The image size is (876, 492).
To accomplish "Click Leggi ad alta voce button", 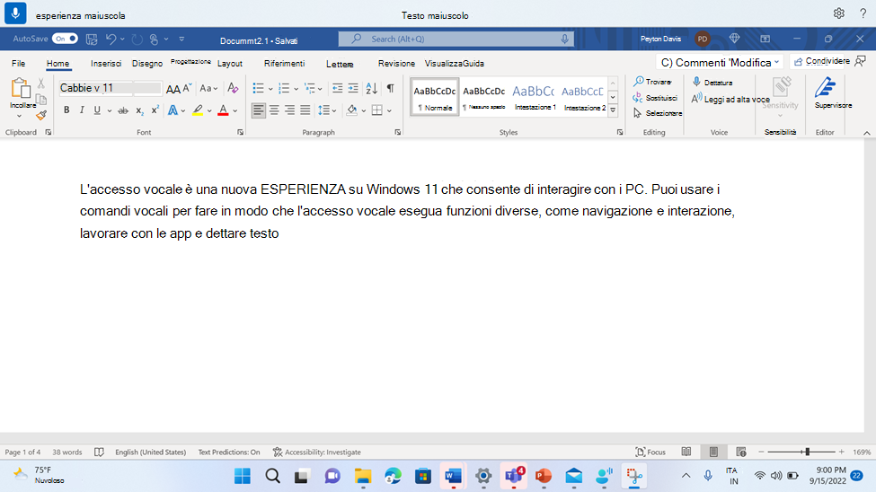I will point(730,99).
